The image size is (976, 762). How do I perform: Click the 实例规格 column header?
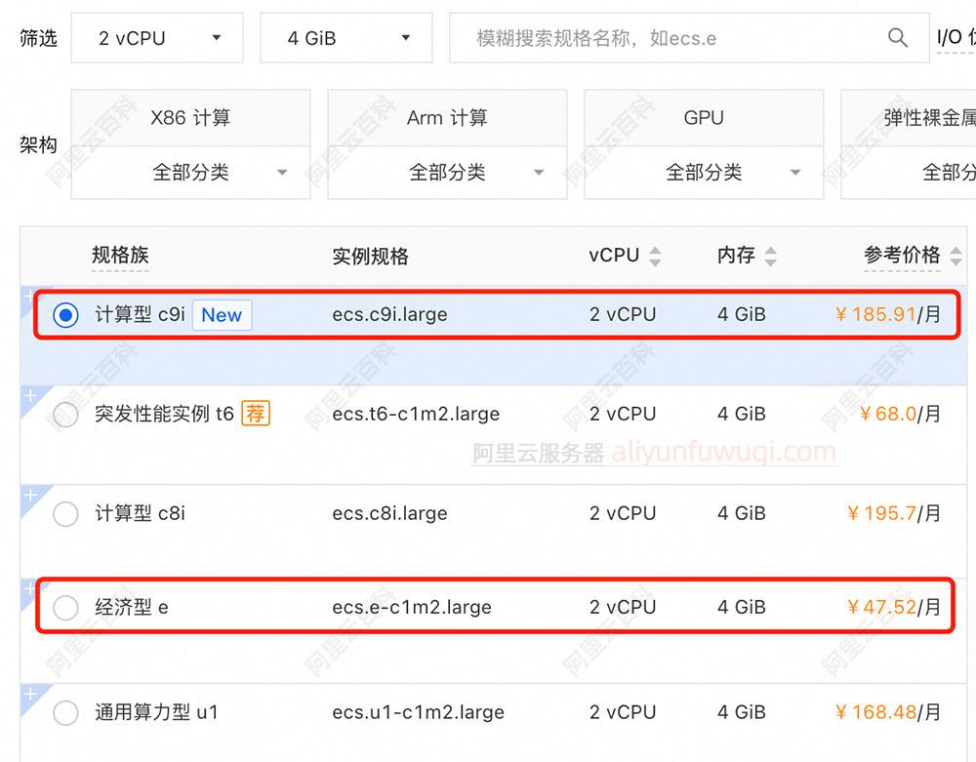pyautogui.click(x=370, y=257)
